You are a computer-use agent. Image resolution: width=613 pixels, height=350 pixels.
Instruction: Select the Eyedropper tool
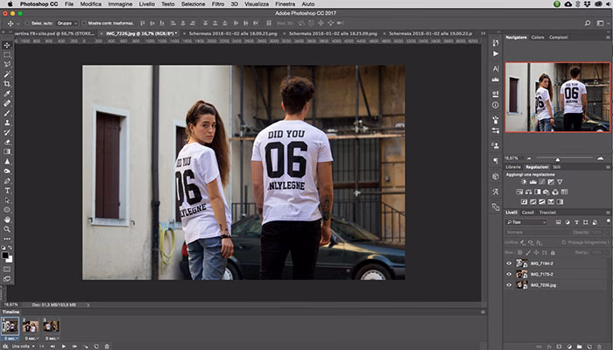(7, 94)
